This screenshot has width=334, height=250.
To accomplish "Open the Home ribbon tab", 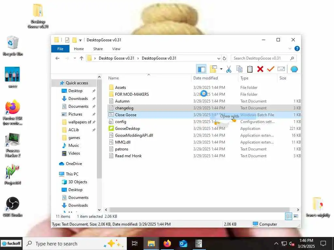I will tap(79, 49).
